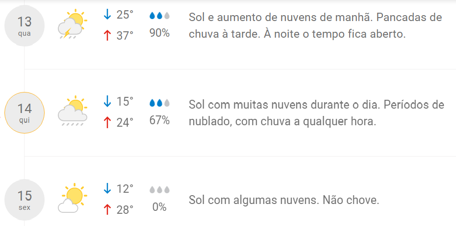Image resolution: width=456 pixels, height=226 pixels.
Task: Click the red maximum arrow beside 28°
Action: [107, 209]
